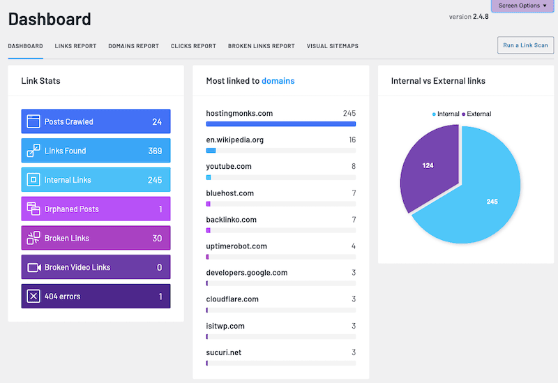Click the Link Stats panel heading

pos(40,81)
